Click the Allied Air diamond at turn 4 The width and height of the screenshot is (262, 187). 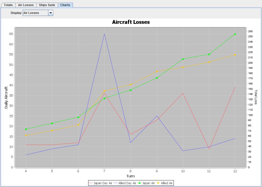[26, 135]
